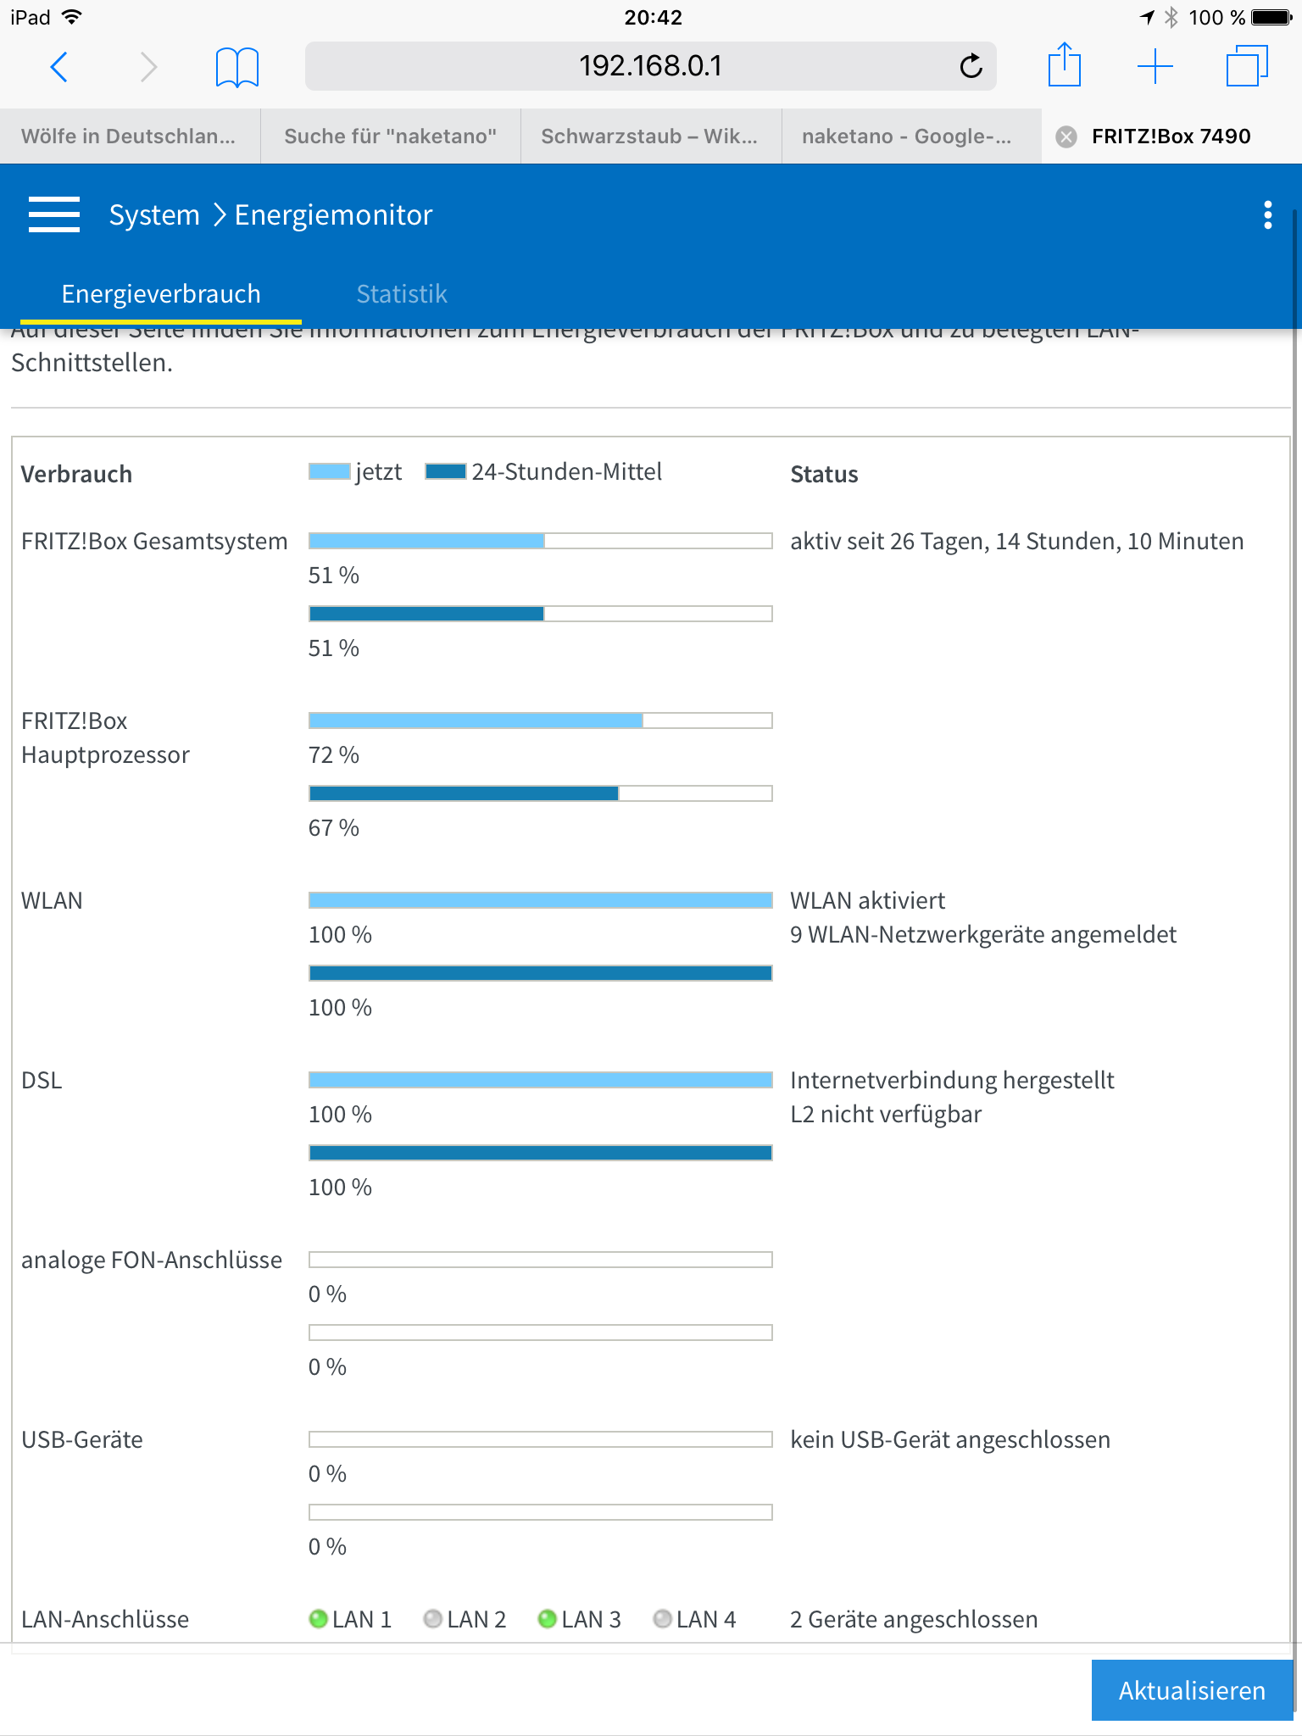Click the USB-Geräte label
Screen dimensions: 1302x1736
click(82, 1440)
